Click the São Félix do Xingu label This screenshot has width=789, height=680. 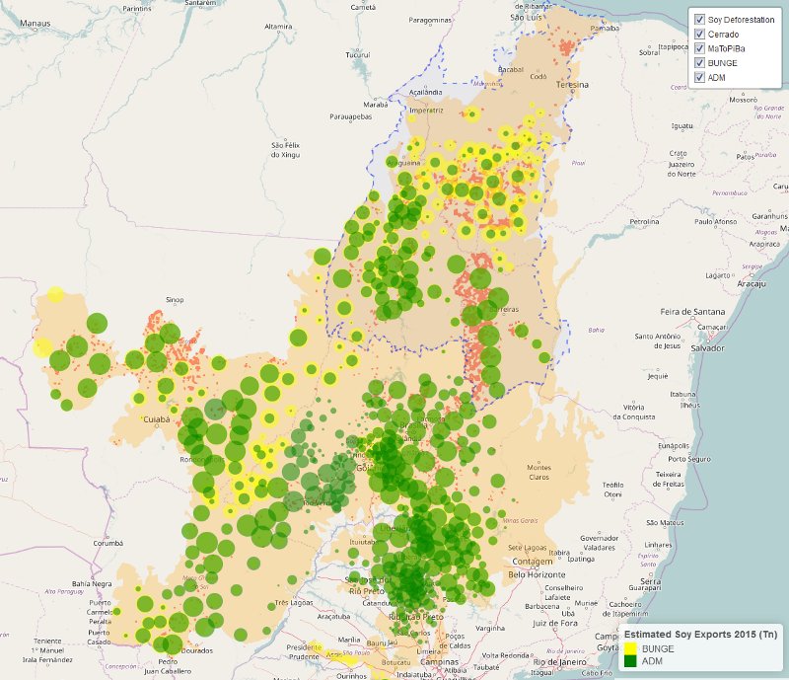click(285, 150)
